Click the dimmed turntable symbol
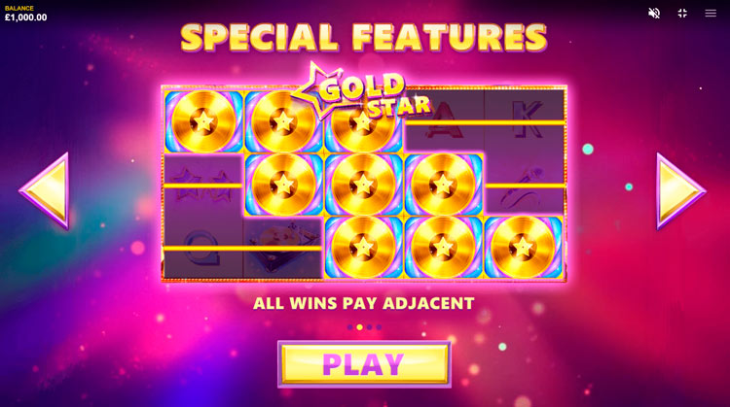Viewport: 730px width, 407px height. tap(283, 248)
